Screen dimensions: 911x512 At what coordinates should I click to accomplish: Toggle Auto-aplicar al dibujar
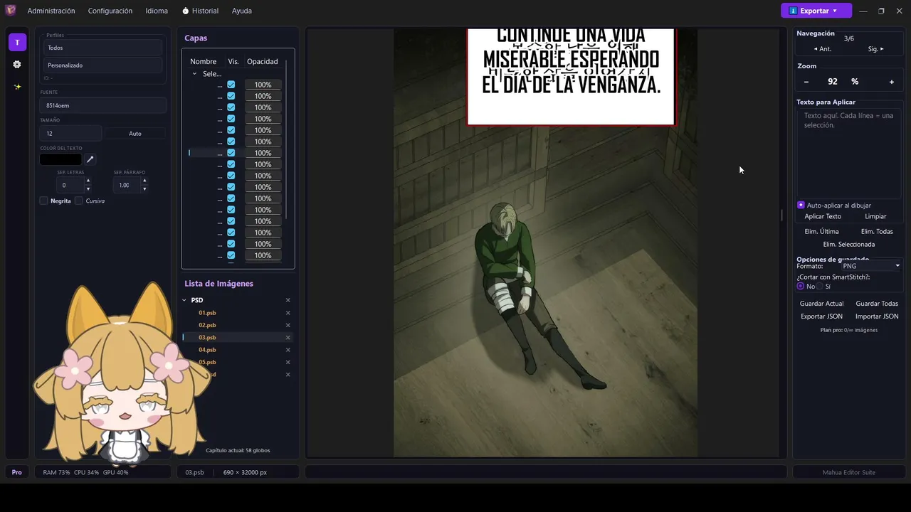[801, 205]
